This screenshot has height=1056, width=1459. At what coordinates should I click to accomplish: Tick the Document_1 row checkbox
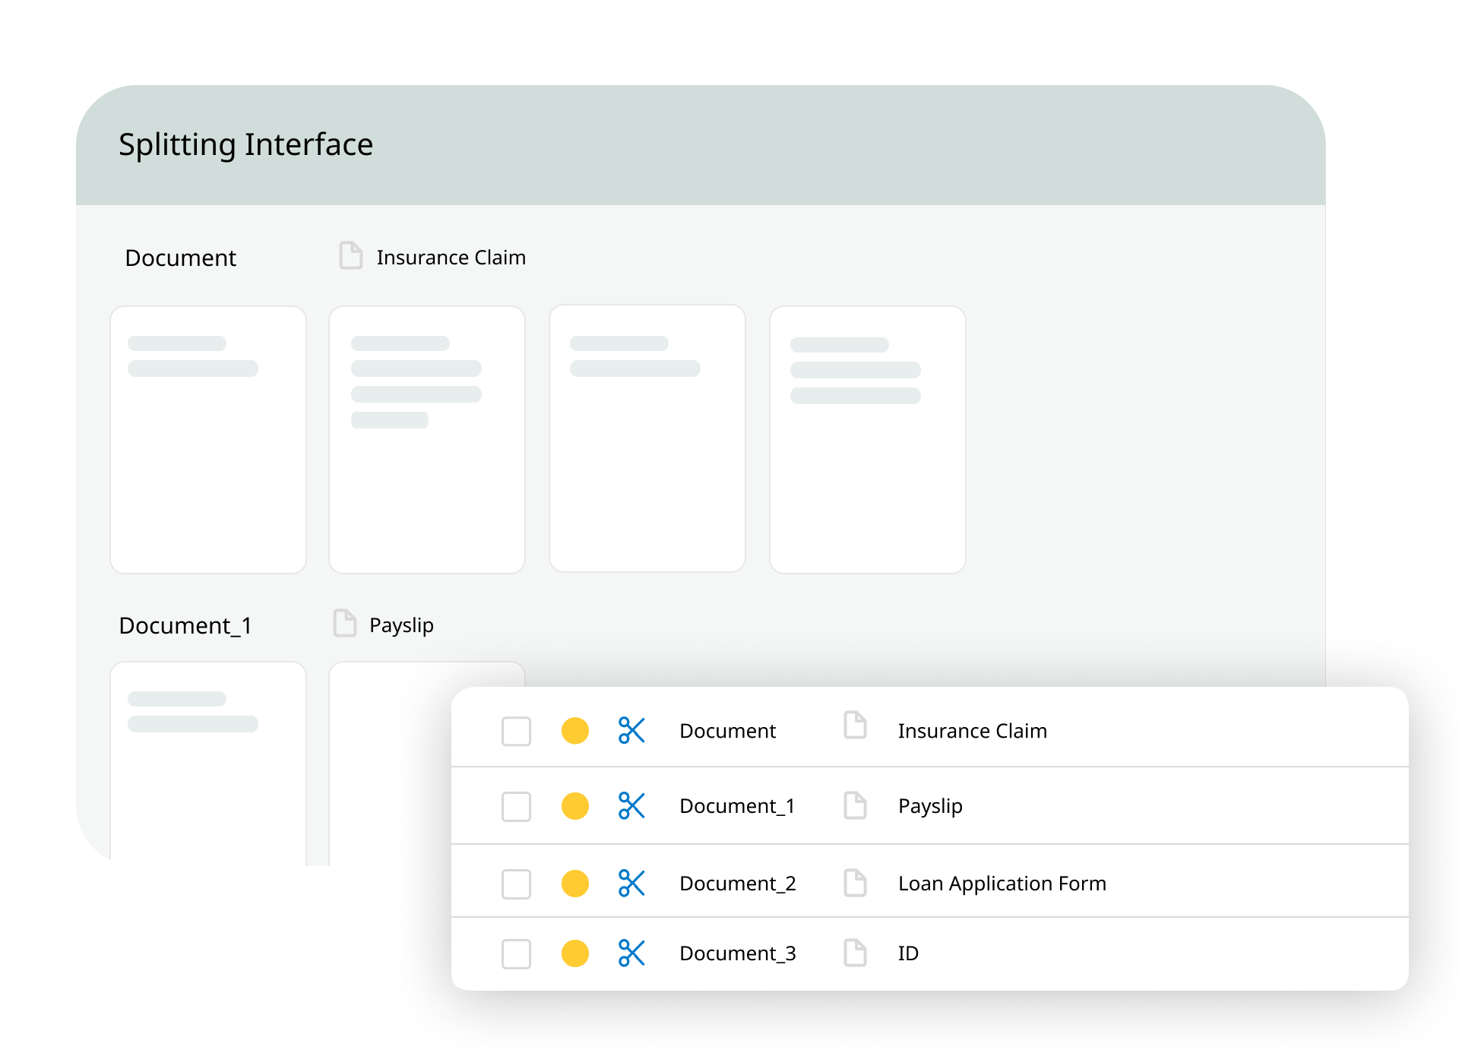516,807
